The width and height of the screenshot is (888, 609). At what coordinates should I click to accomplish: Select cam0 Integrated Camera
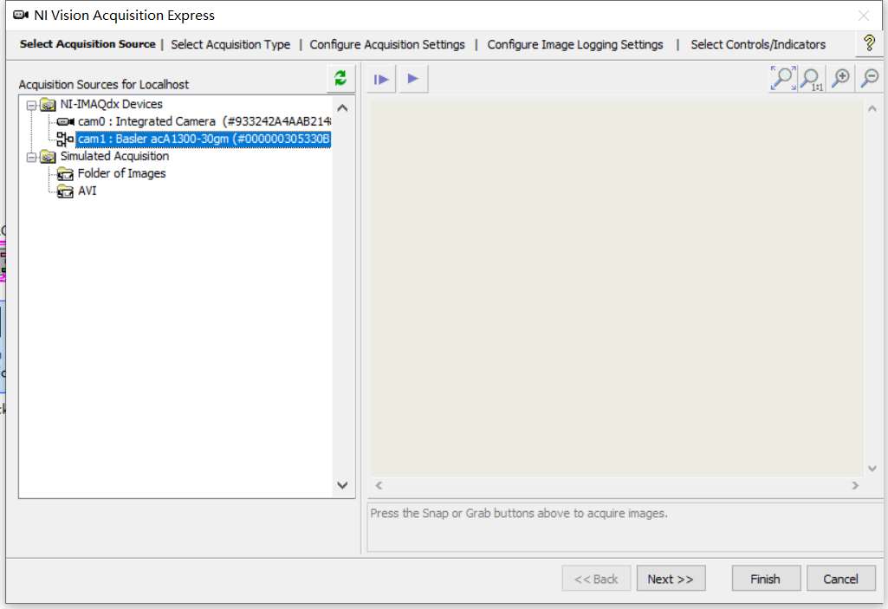204,121
